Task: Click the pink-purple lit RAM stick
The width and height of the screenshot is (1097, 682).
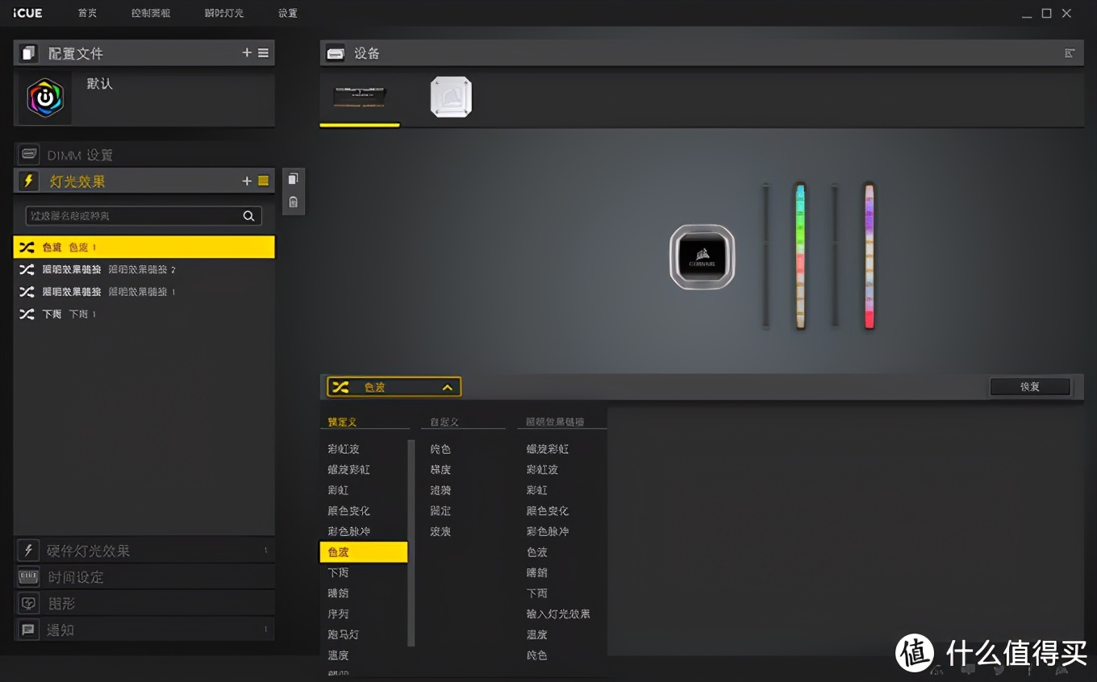Action: pyautogui.click(x=869, y=256)
